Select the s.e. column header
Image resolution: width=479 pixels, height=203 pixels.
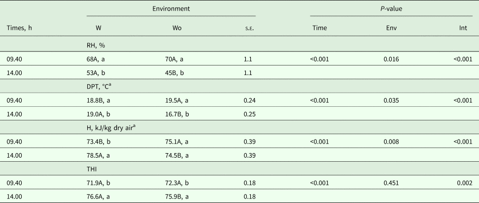248,29
